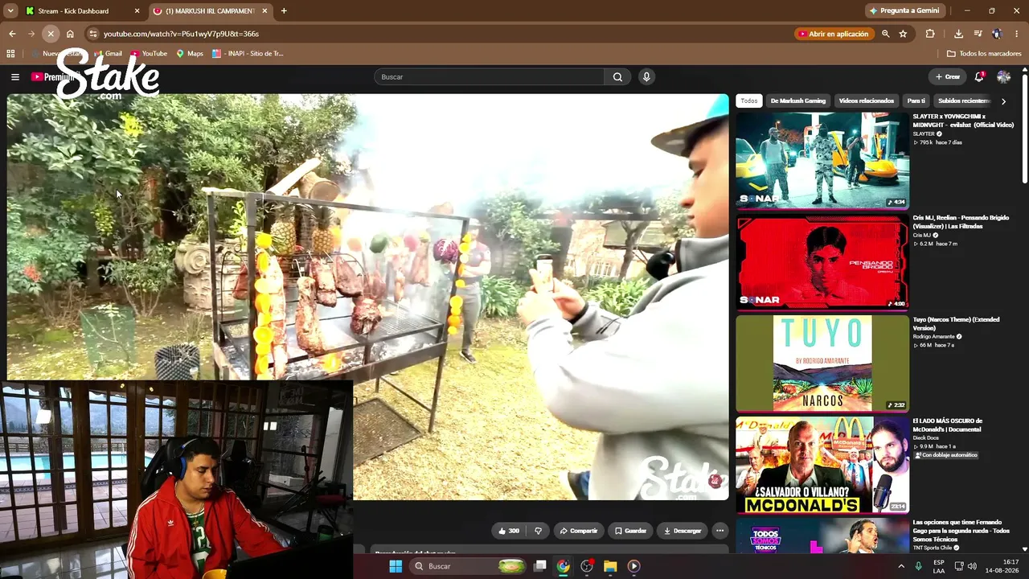
Task: Open the Chrome extensions puzzle icon
Action: tap(930, 34)
